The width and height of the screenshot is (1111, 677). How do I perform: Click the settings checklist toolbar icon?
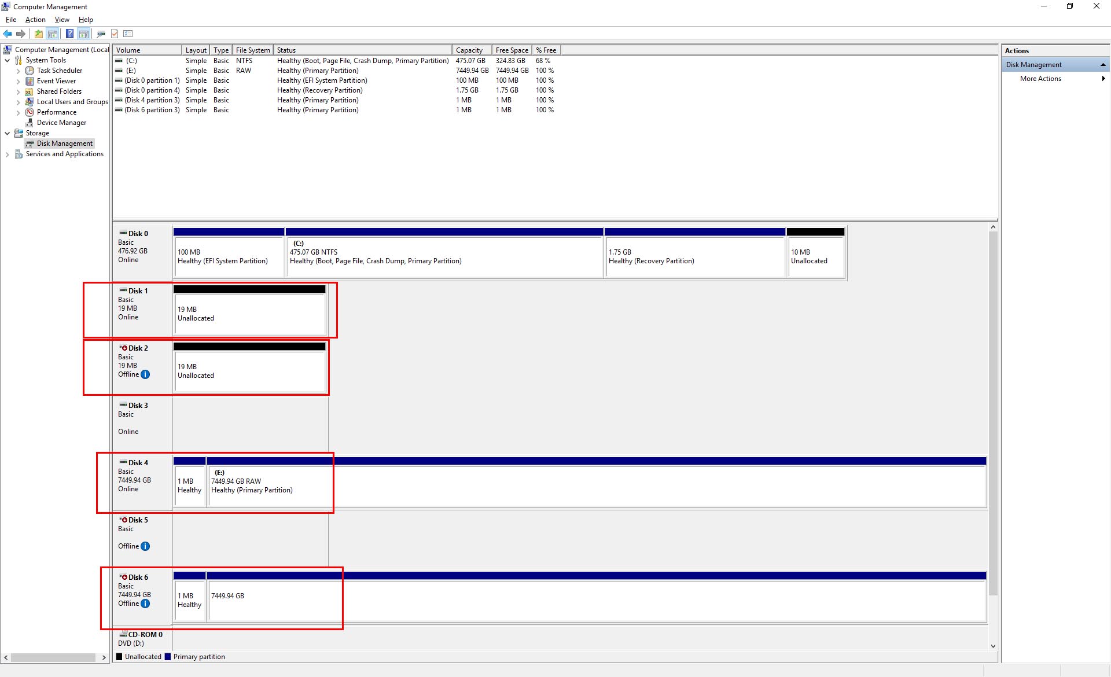click(x=128, y=34)
